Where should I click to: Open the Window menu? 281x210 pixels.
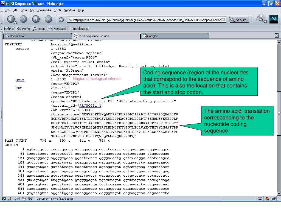pyautogui.click(x=69, y=10)
